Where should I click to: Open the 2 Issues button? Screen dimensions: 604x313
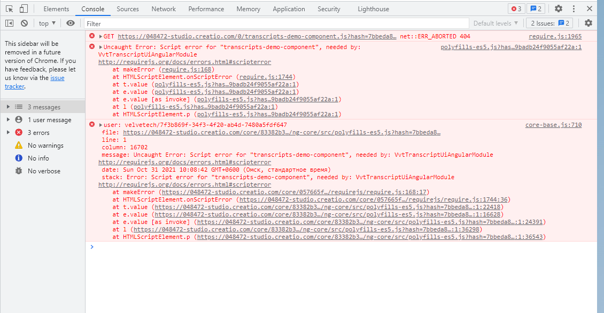[x=549, y=23]
